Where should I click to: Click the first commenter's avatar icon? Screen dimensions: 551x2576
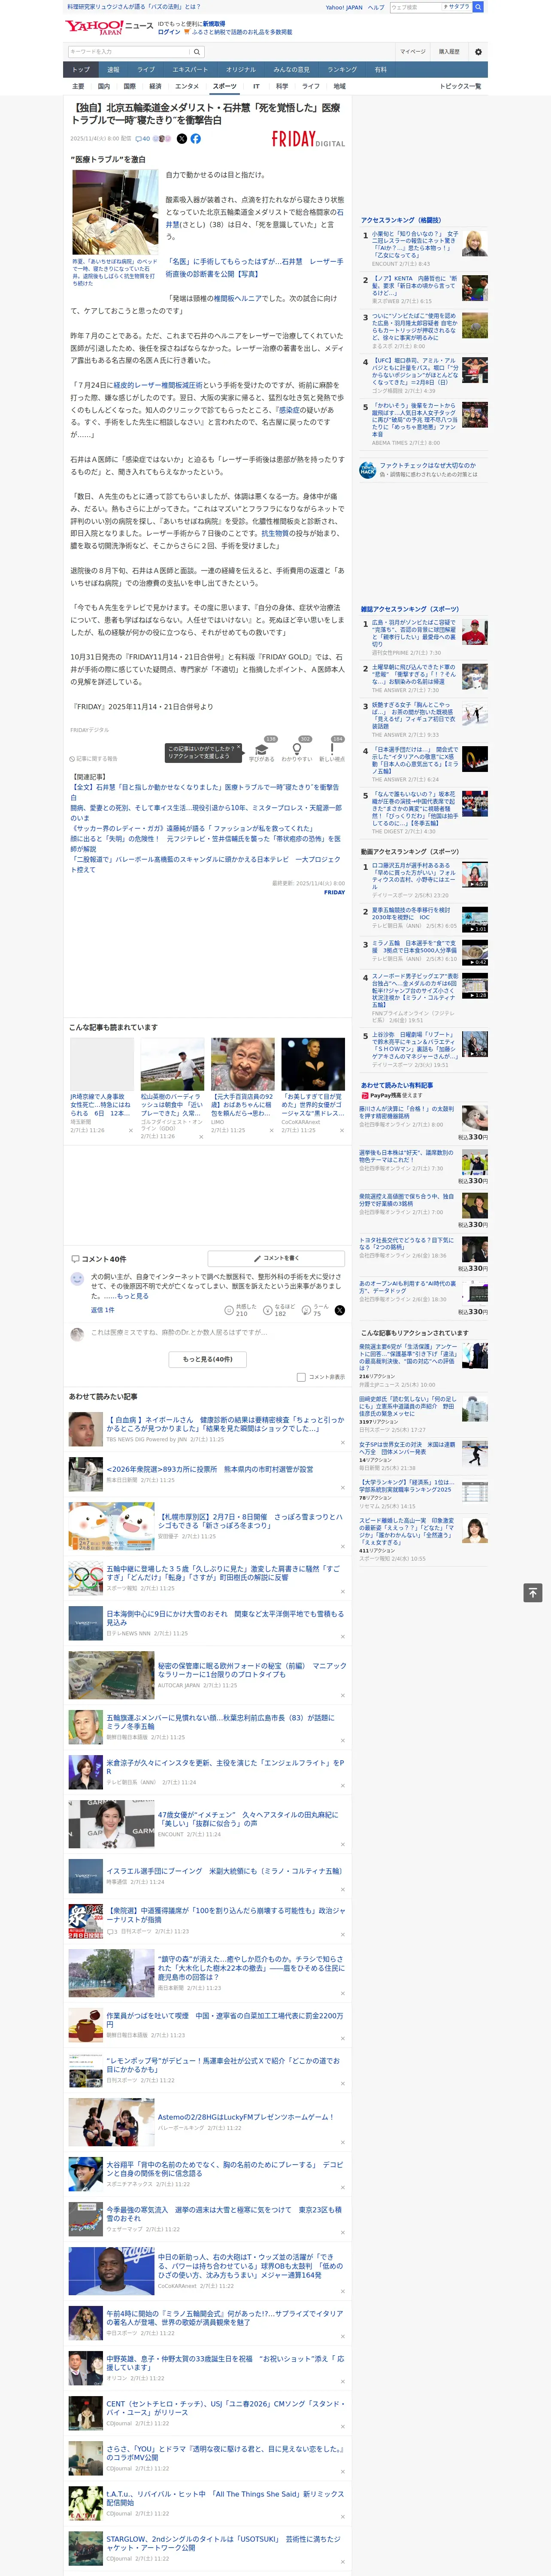pyautogui.click(x=77, y=1279)
